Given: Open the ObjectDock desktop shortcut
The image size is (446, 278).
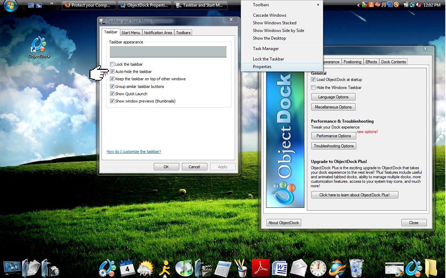Looking at the screenshot, I should point(39,47).
